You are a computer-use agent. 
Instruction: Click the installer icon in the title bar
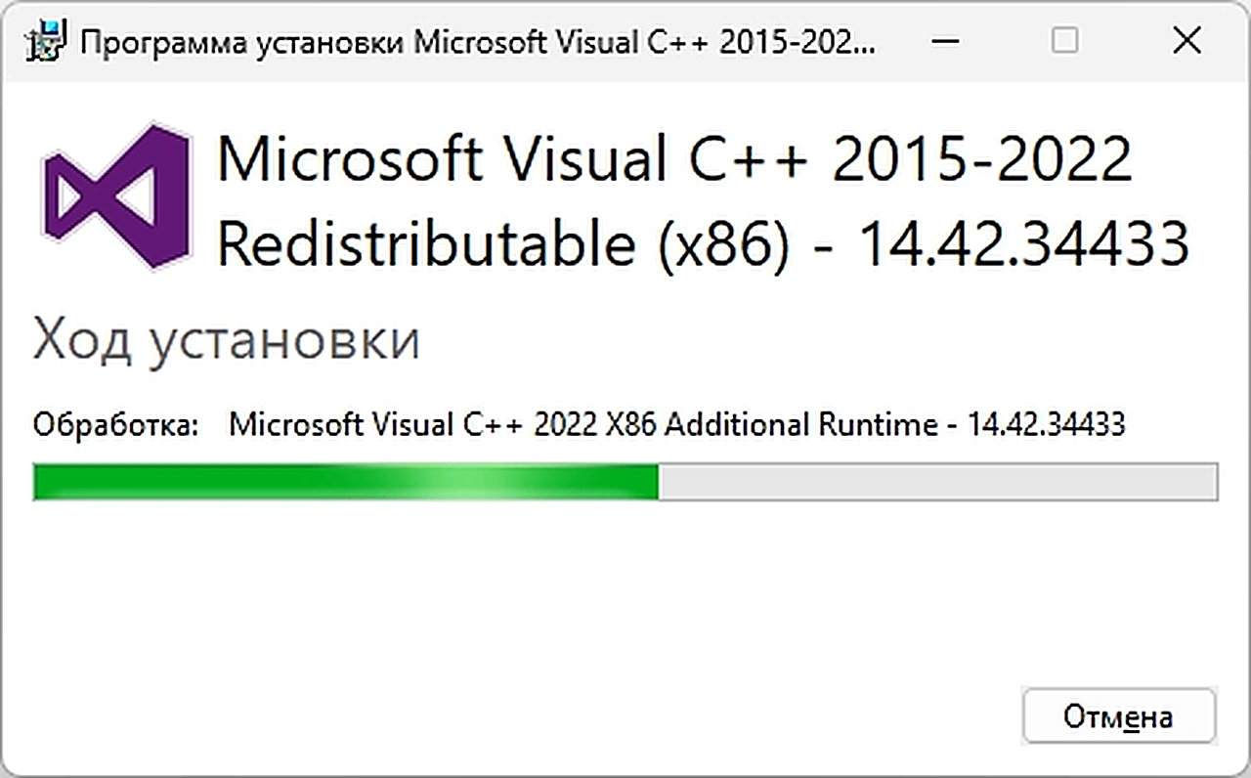click(46, 42)
